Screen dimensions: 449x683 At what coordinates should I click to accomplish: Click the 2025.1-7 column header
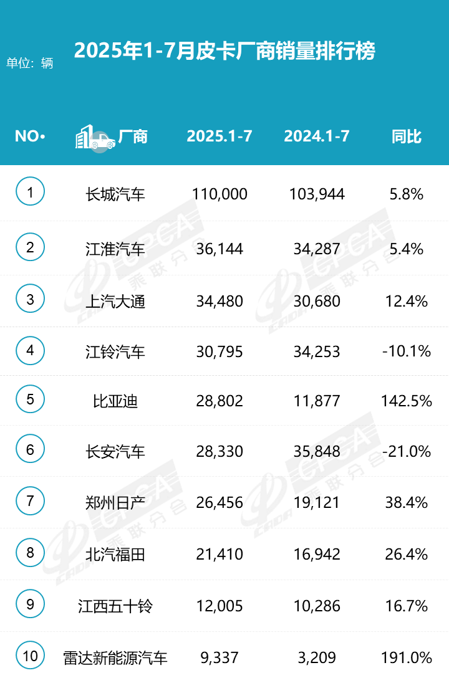coord(220,136)
